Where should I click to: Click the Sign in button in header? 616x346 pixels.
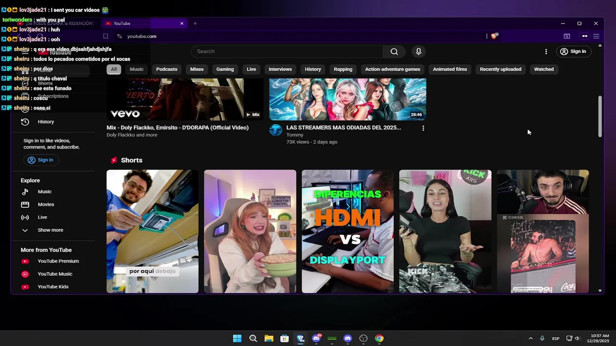[573, 51]
